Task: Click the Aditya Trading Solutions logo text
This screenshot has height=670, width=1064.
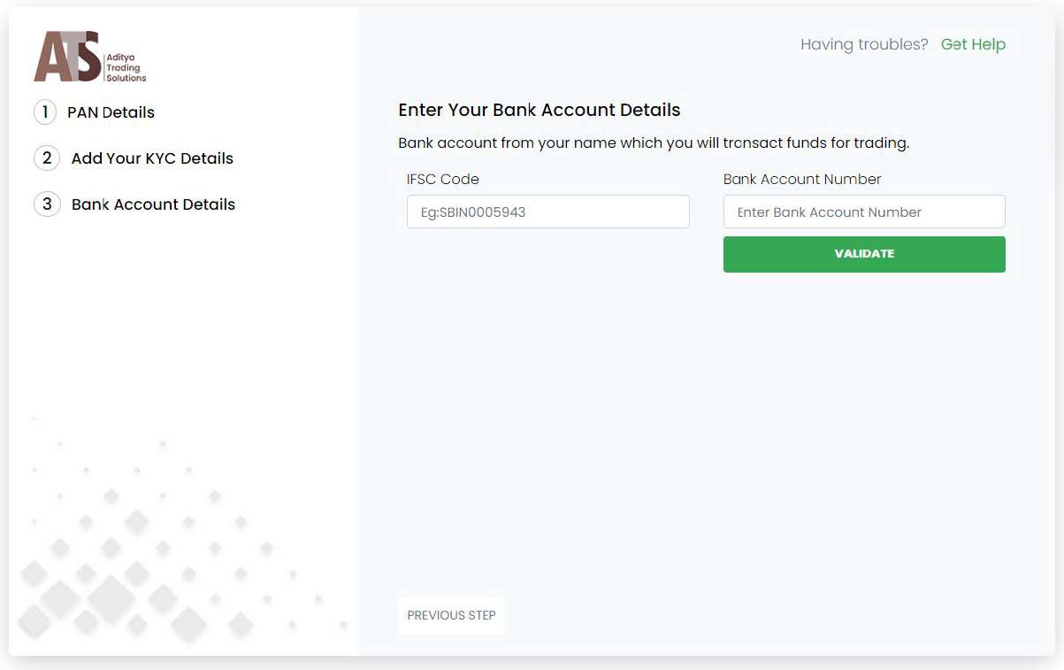Action: point(126,67)
